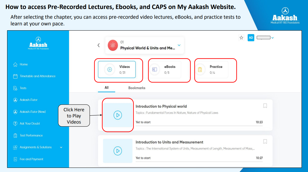This screenshot has width=308, height=172.
Task: Open the account name dropdown chevron
Action: pyautogui.click(x=273, y=38)
